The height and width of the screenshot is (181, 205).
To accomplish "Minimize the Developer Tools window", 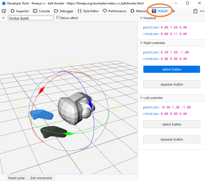I will click(176, 3).
